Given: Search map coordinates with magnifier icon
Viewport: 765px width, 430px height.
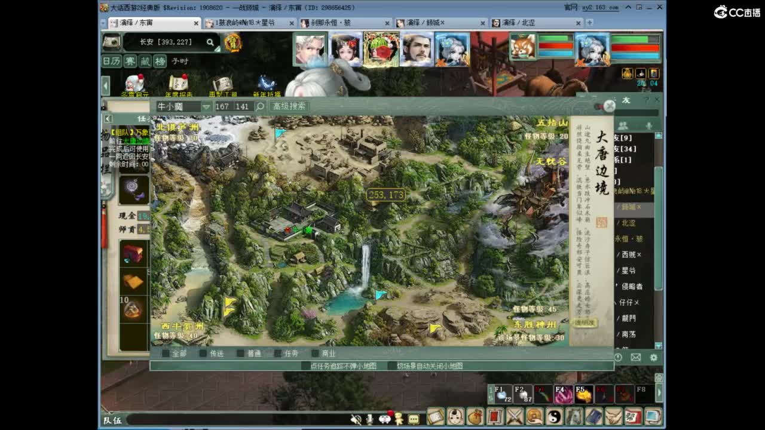Looking at the screenshot, I should (x=260, y=106).
